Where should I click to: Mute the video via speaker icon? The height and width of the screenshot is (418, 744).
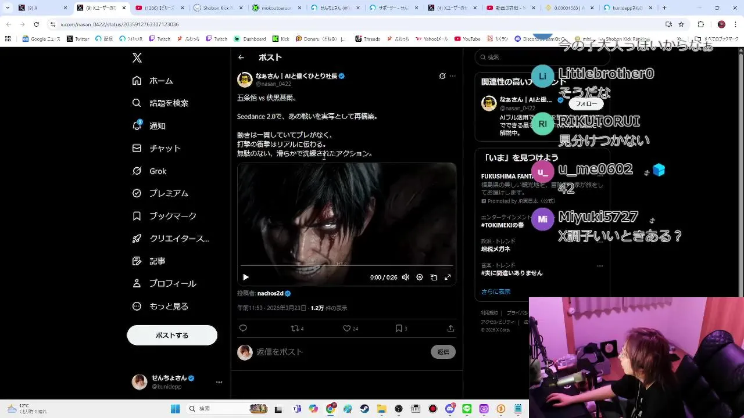tap(406, 278)
